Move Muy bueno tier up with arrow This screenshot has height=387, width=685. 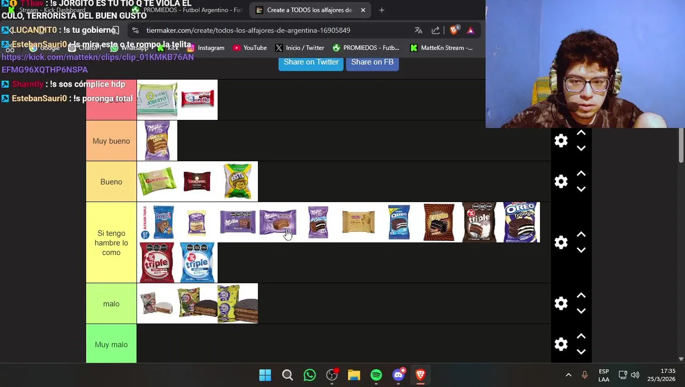[x=581, y=133]
